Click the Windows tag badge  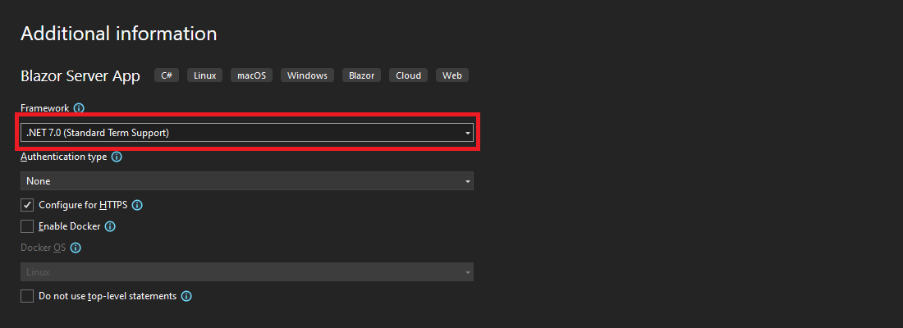click(307, 75)
